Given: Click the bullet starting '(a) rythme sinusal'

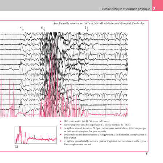Looking at the screenshot, I should click(x=105, y=130).
